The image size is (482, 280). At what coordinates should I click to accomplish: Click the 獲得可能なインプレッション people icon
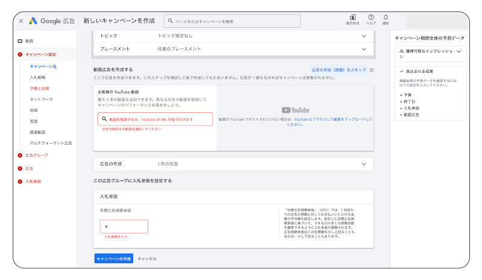401,51
